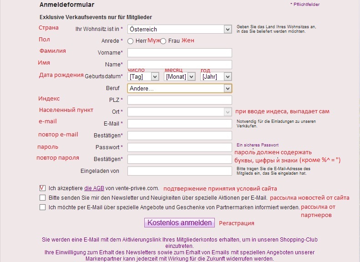The width and height of the screenshot is (360, 262).
Task: Click the password Bestätigen confirmation field
Action: click(x=179, y=159)
